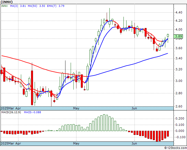The height and width of the screenshot is (150, 187).
Task: Click the 0.100 MACD axis label
Action: (x=180, y=125)
